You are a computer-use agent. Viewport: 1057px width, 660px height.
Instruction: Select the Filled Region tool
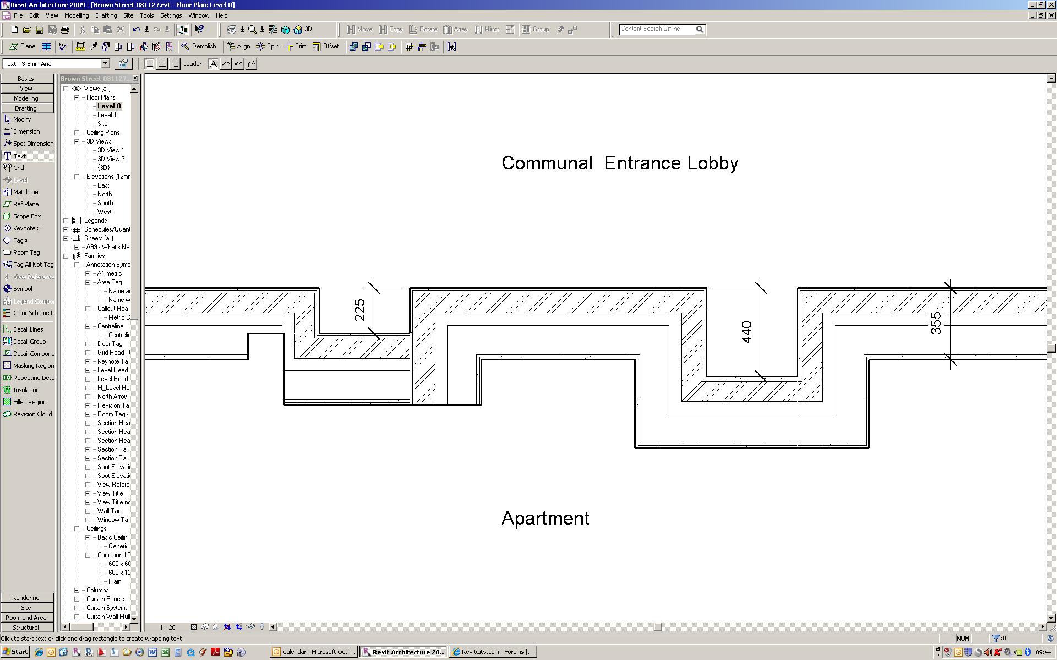coord(29,402)
